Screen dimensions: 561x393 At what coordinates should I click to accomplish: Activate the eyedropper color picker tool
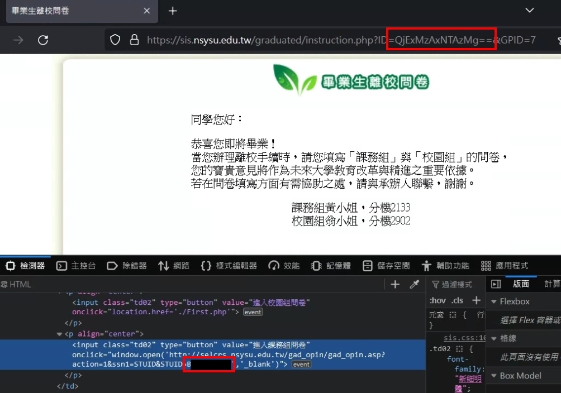point(414,284)
